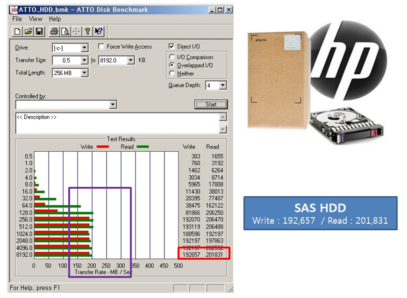Expand the Queue Depth dropdown
Viewport: 407px width, 298px height.
pos(223,85)
